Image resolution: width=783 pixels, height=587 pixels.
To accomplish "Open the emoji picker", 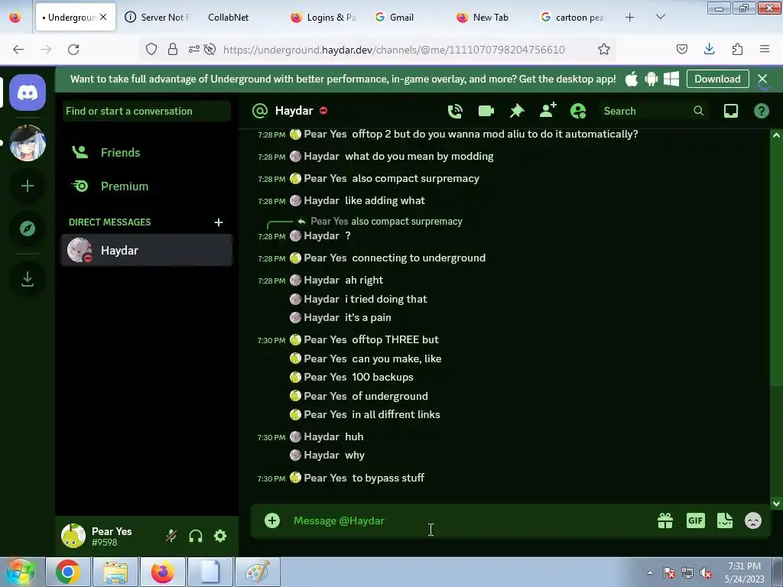I will coord(753,521).
